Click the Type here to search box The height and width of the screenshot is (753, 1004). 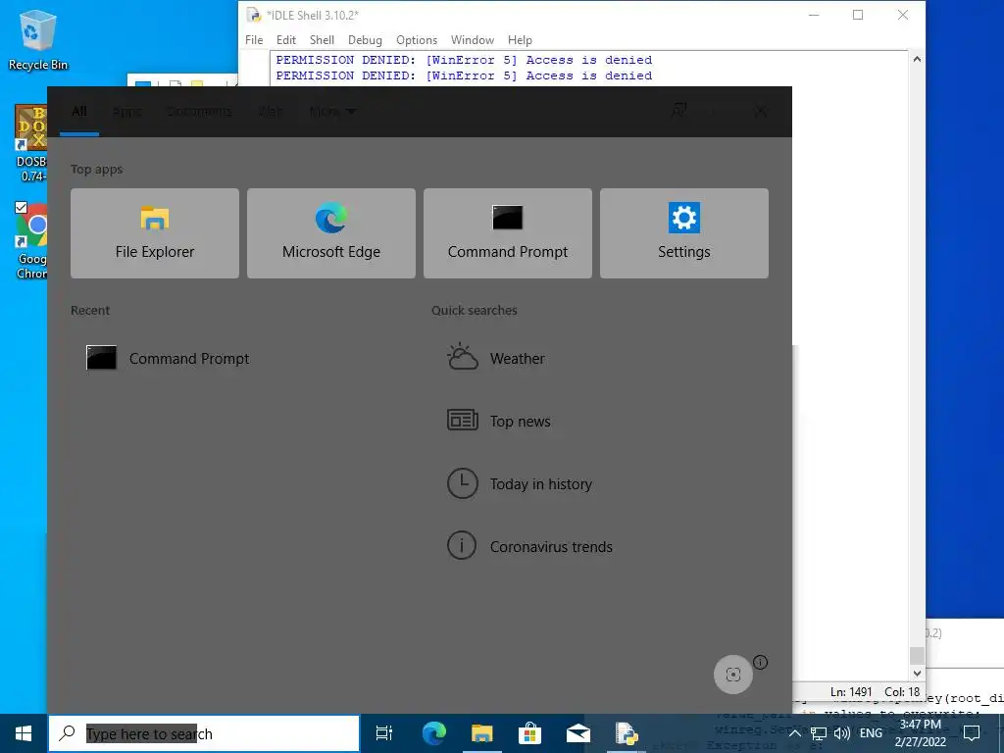(204, 733)
